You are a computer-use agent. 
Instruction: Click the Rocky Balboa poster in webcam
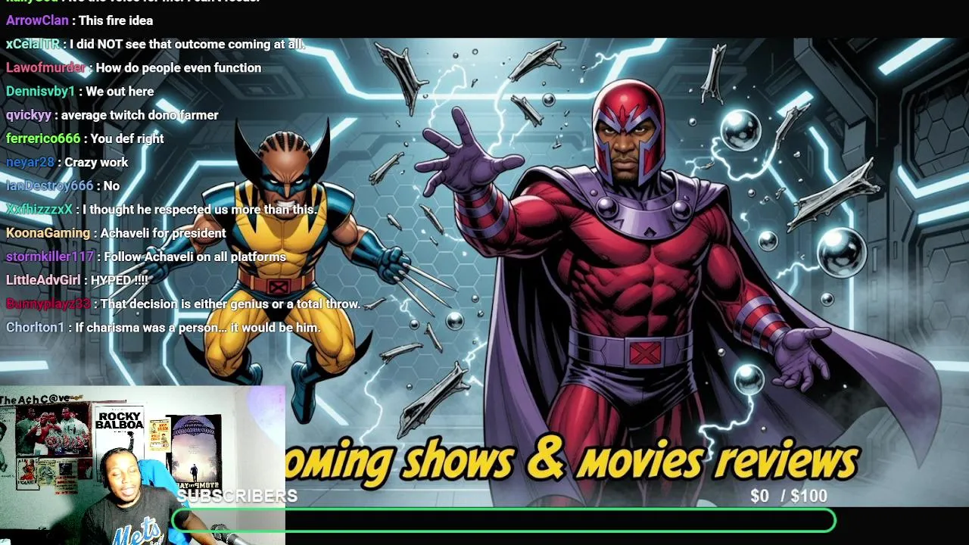click(x=120, y=443)
